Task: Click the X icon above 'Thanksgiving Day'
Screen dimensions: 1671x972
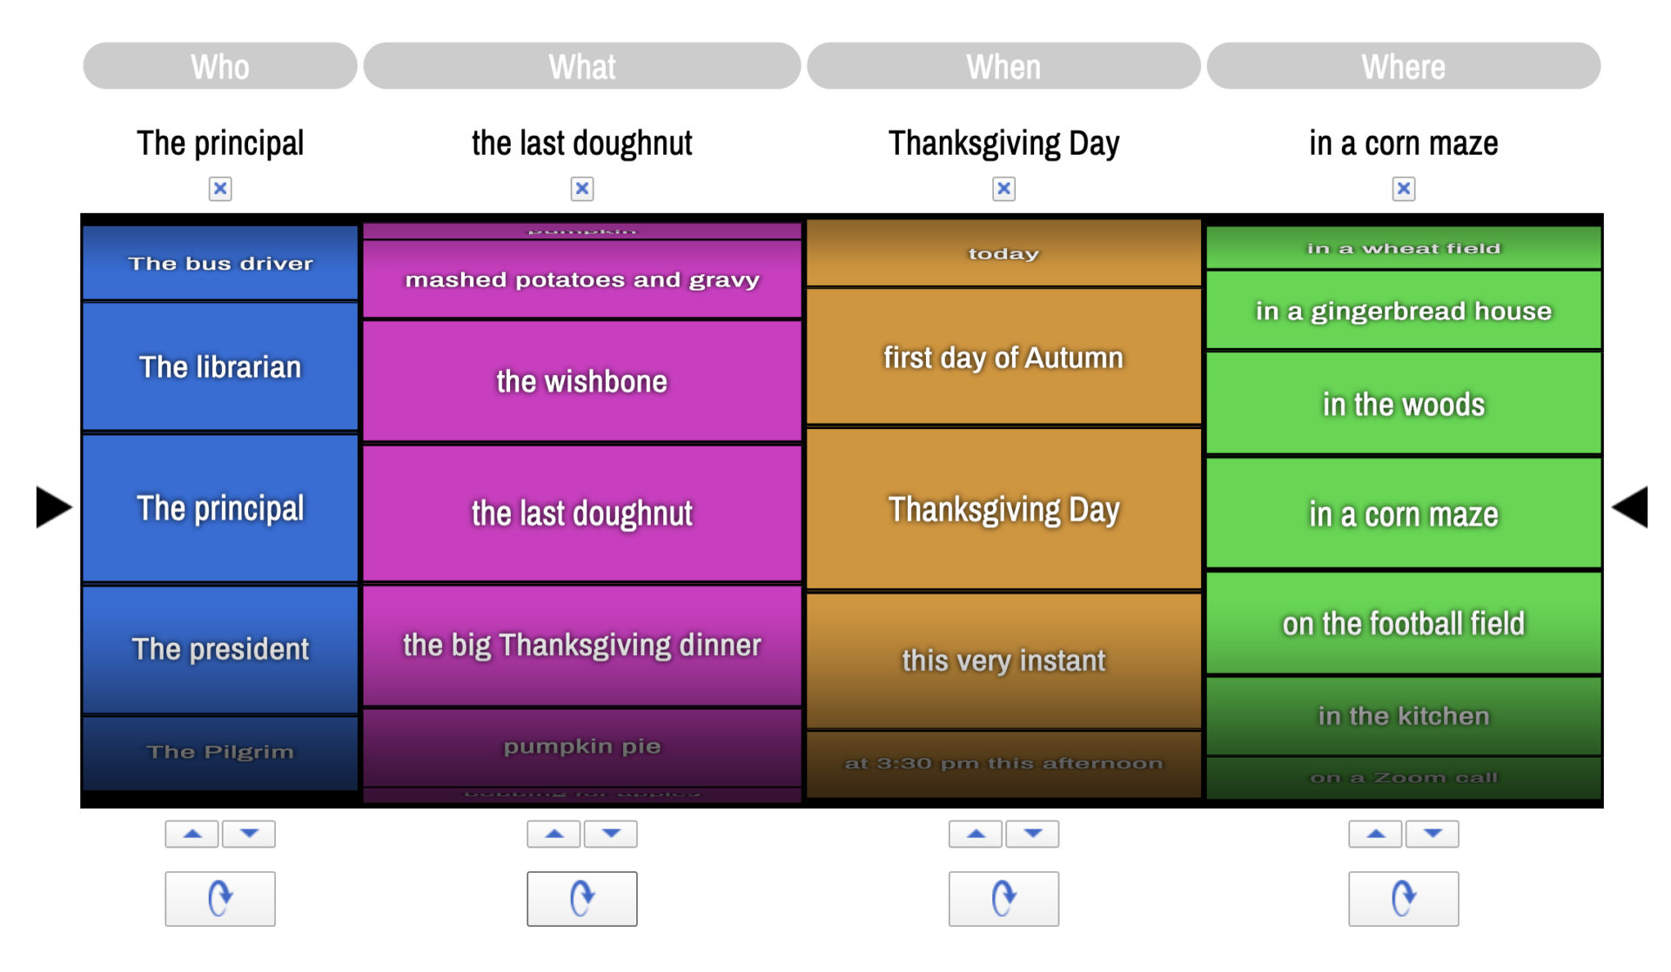Action: (1003, 188)
